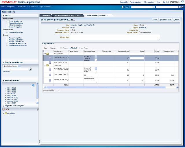Open RFQ: 35312 in Recently Viewed
Image resolution: width=185 pixels, height=148 pixels.
(12, 88)
